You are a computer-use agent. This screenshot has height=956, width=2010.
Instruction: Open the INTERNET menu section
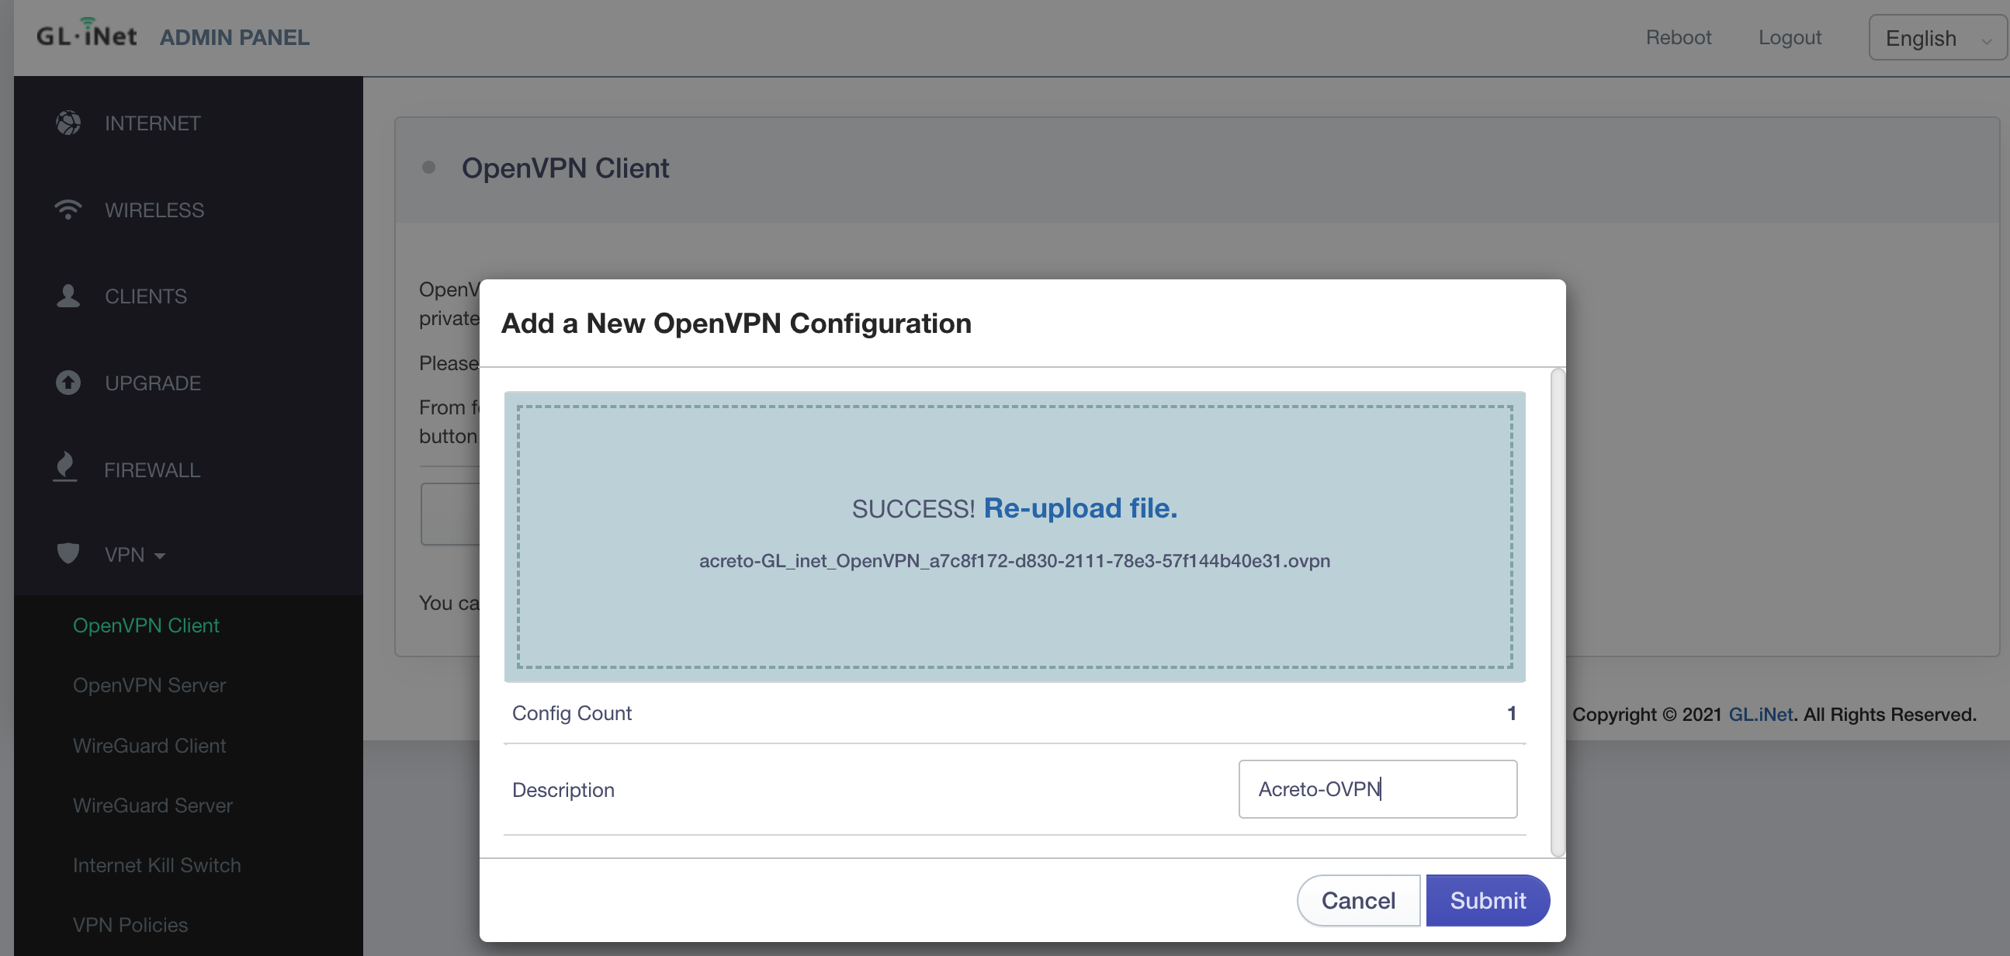[153, 123]
